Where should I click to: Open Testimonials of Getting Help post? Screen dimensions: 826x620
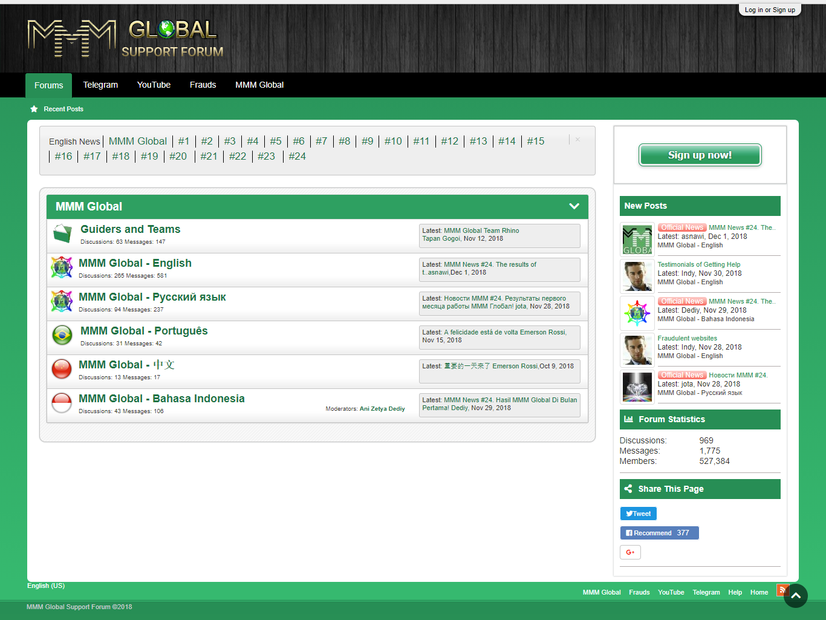click(699, 264)
